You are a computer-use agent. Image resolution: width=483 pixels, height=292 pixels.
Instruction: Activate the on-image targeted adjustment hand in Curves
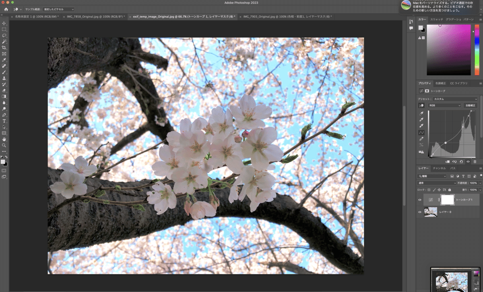point(421,105)
